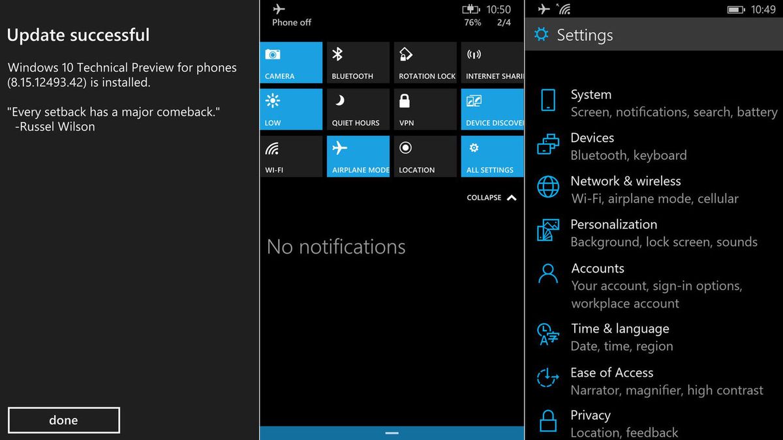Toggle the Quiet Hours tile
This screenshot has height=440, width=783.
[358, 110]
